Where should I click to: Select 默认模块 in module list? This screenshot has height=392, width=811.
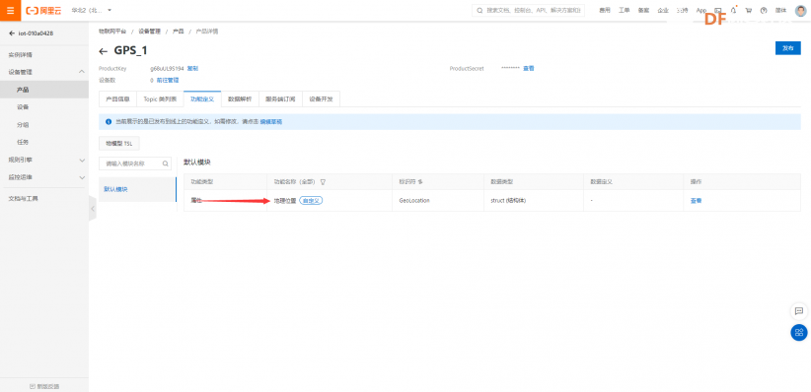137,189
